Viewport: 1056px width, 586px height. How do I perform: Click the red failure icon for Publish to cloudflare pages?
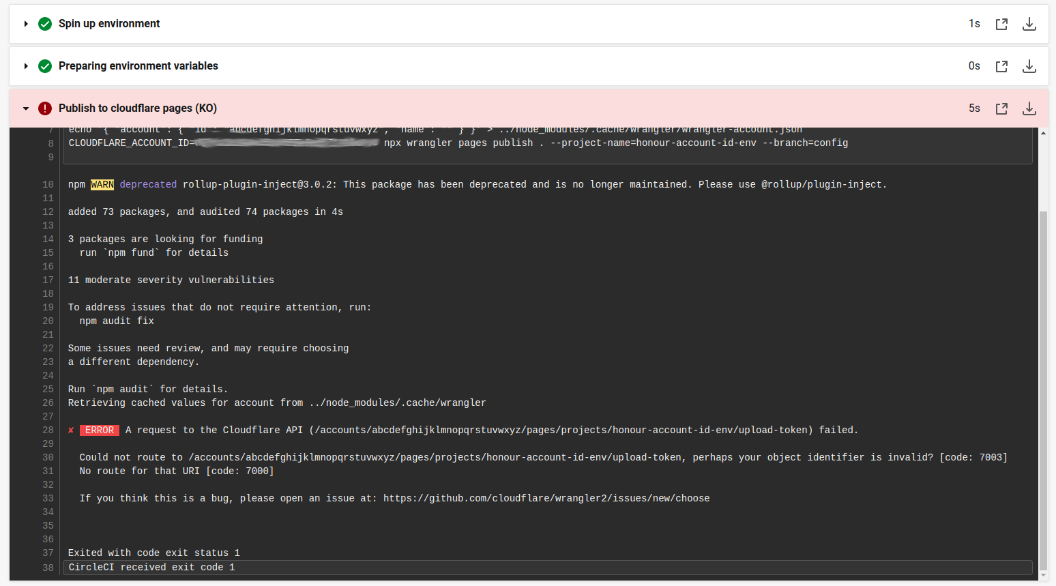(x=45, y=108)
